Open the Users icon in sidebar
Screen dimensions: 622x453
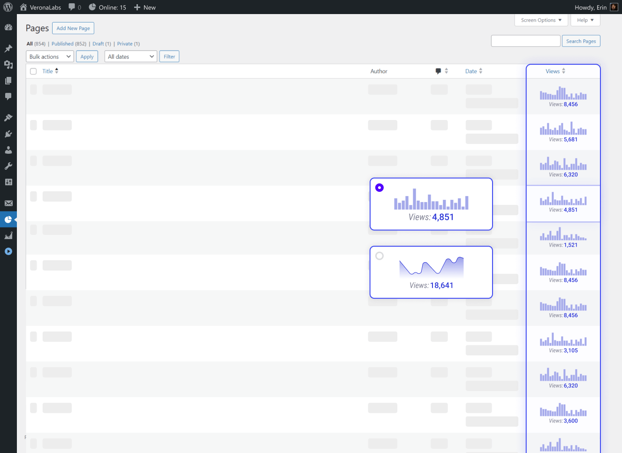[x=8, y=150]
